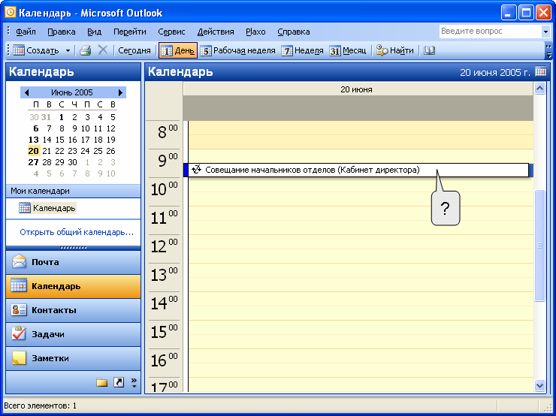Screen dimensions: 556x416
Task: Click the meeting icon in the appointment
Action: coord(196,170)
